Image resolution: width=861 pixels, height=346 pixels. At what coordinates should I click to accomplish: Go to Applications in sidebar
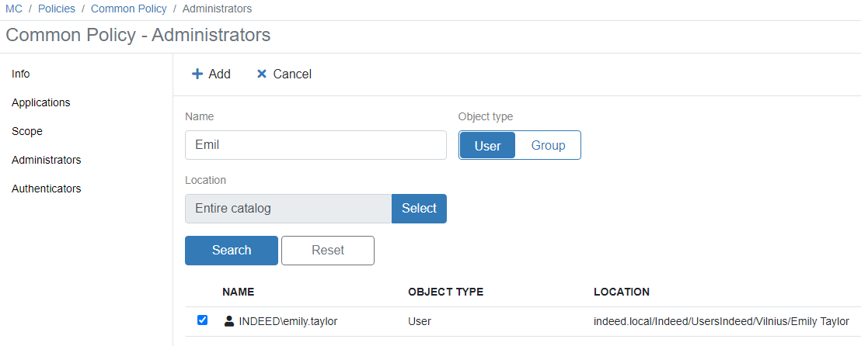coord(41,102)
